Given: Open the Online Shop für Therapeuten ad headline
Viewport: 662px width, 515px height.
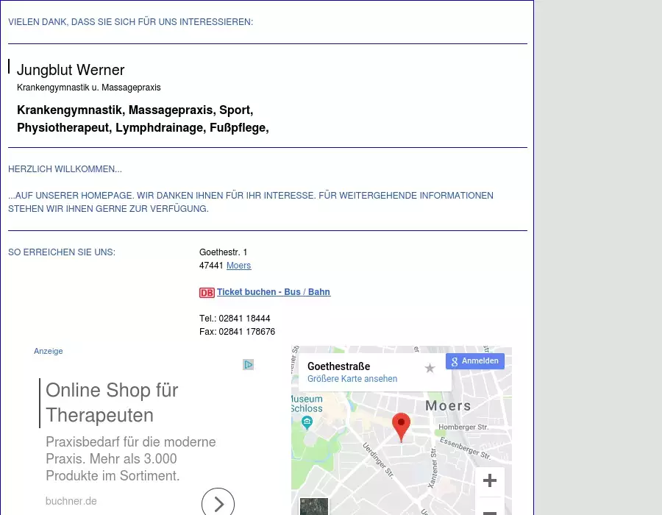Looking at the screenshot, I should click(x=112, y=402).
